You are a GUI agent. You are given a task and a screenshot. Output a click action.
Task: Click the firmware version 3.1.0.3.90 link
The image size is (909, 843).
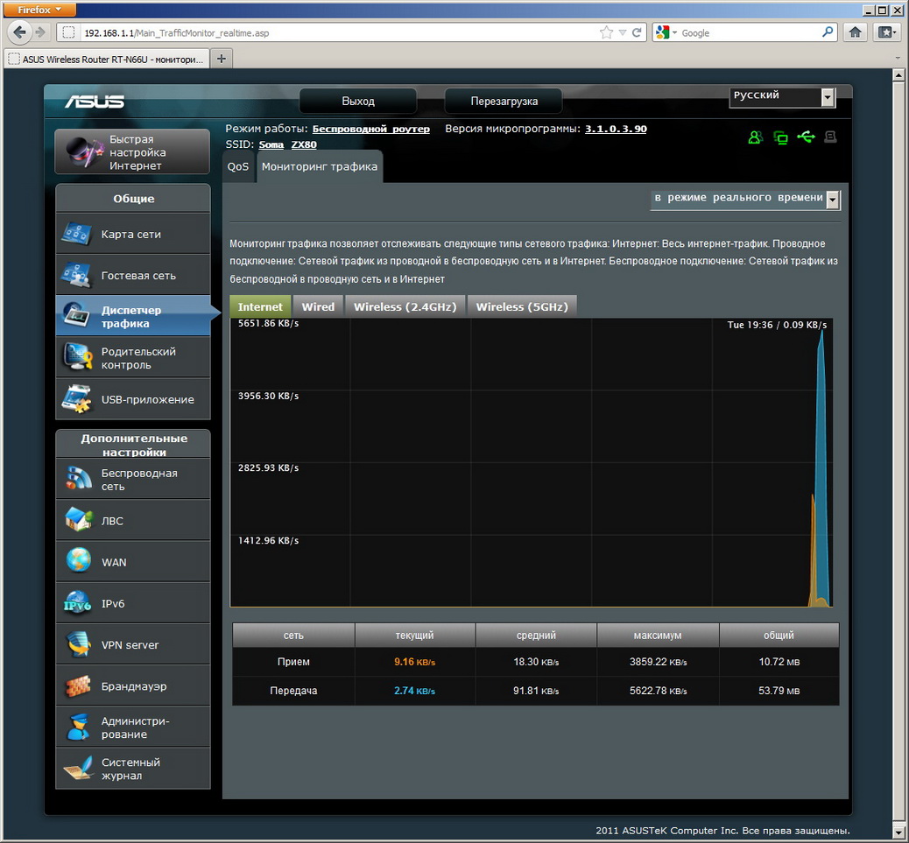pyautogui.click(x=616, y=129)
